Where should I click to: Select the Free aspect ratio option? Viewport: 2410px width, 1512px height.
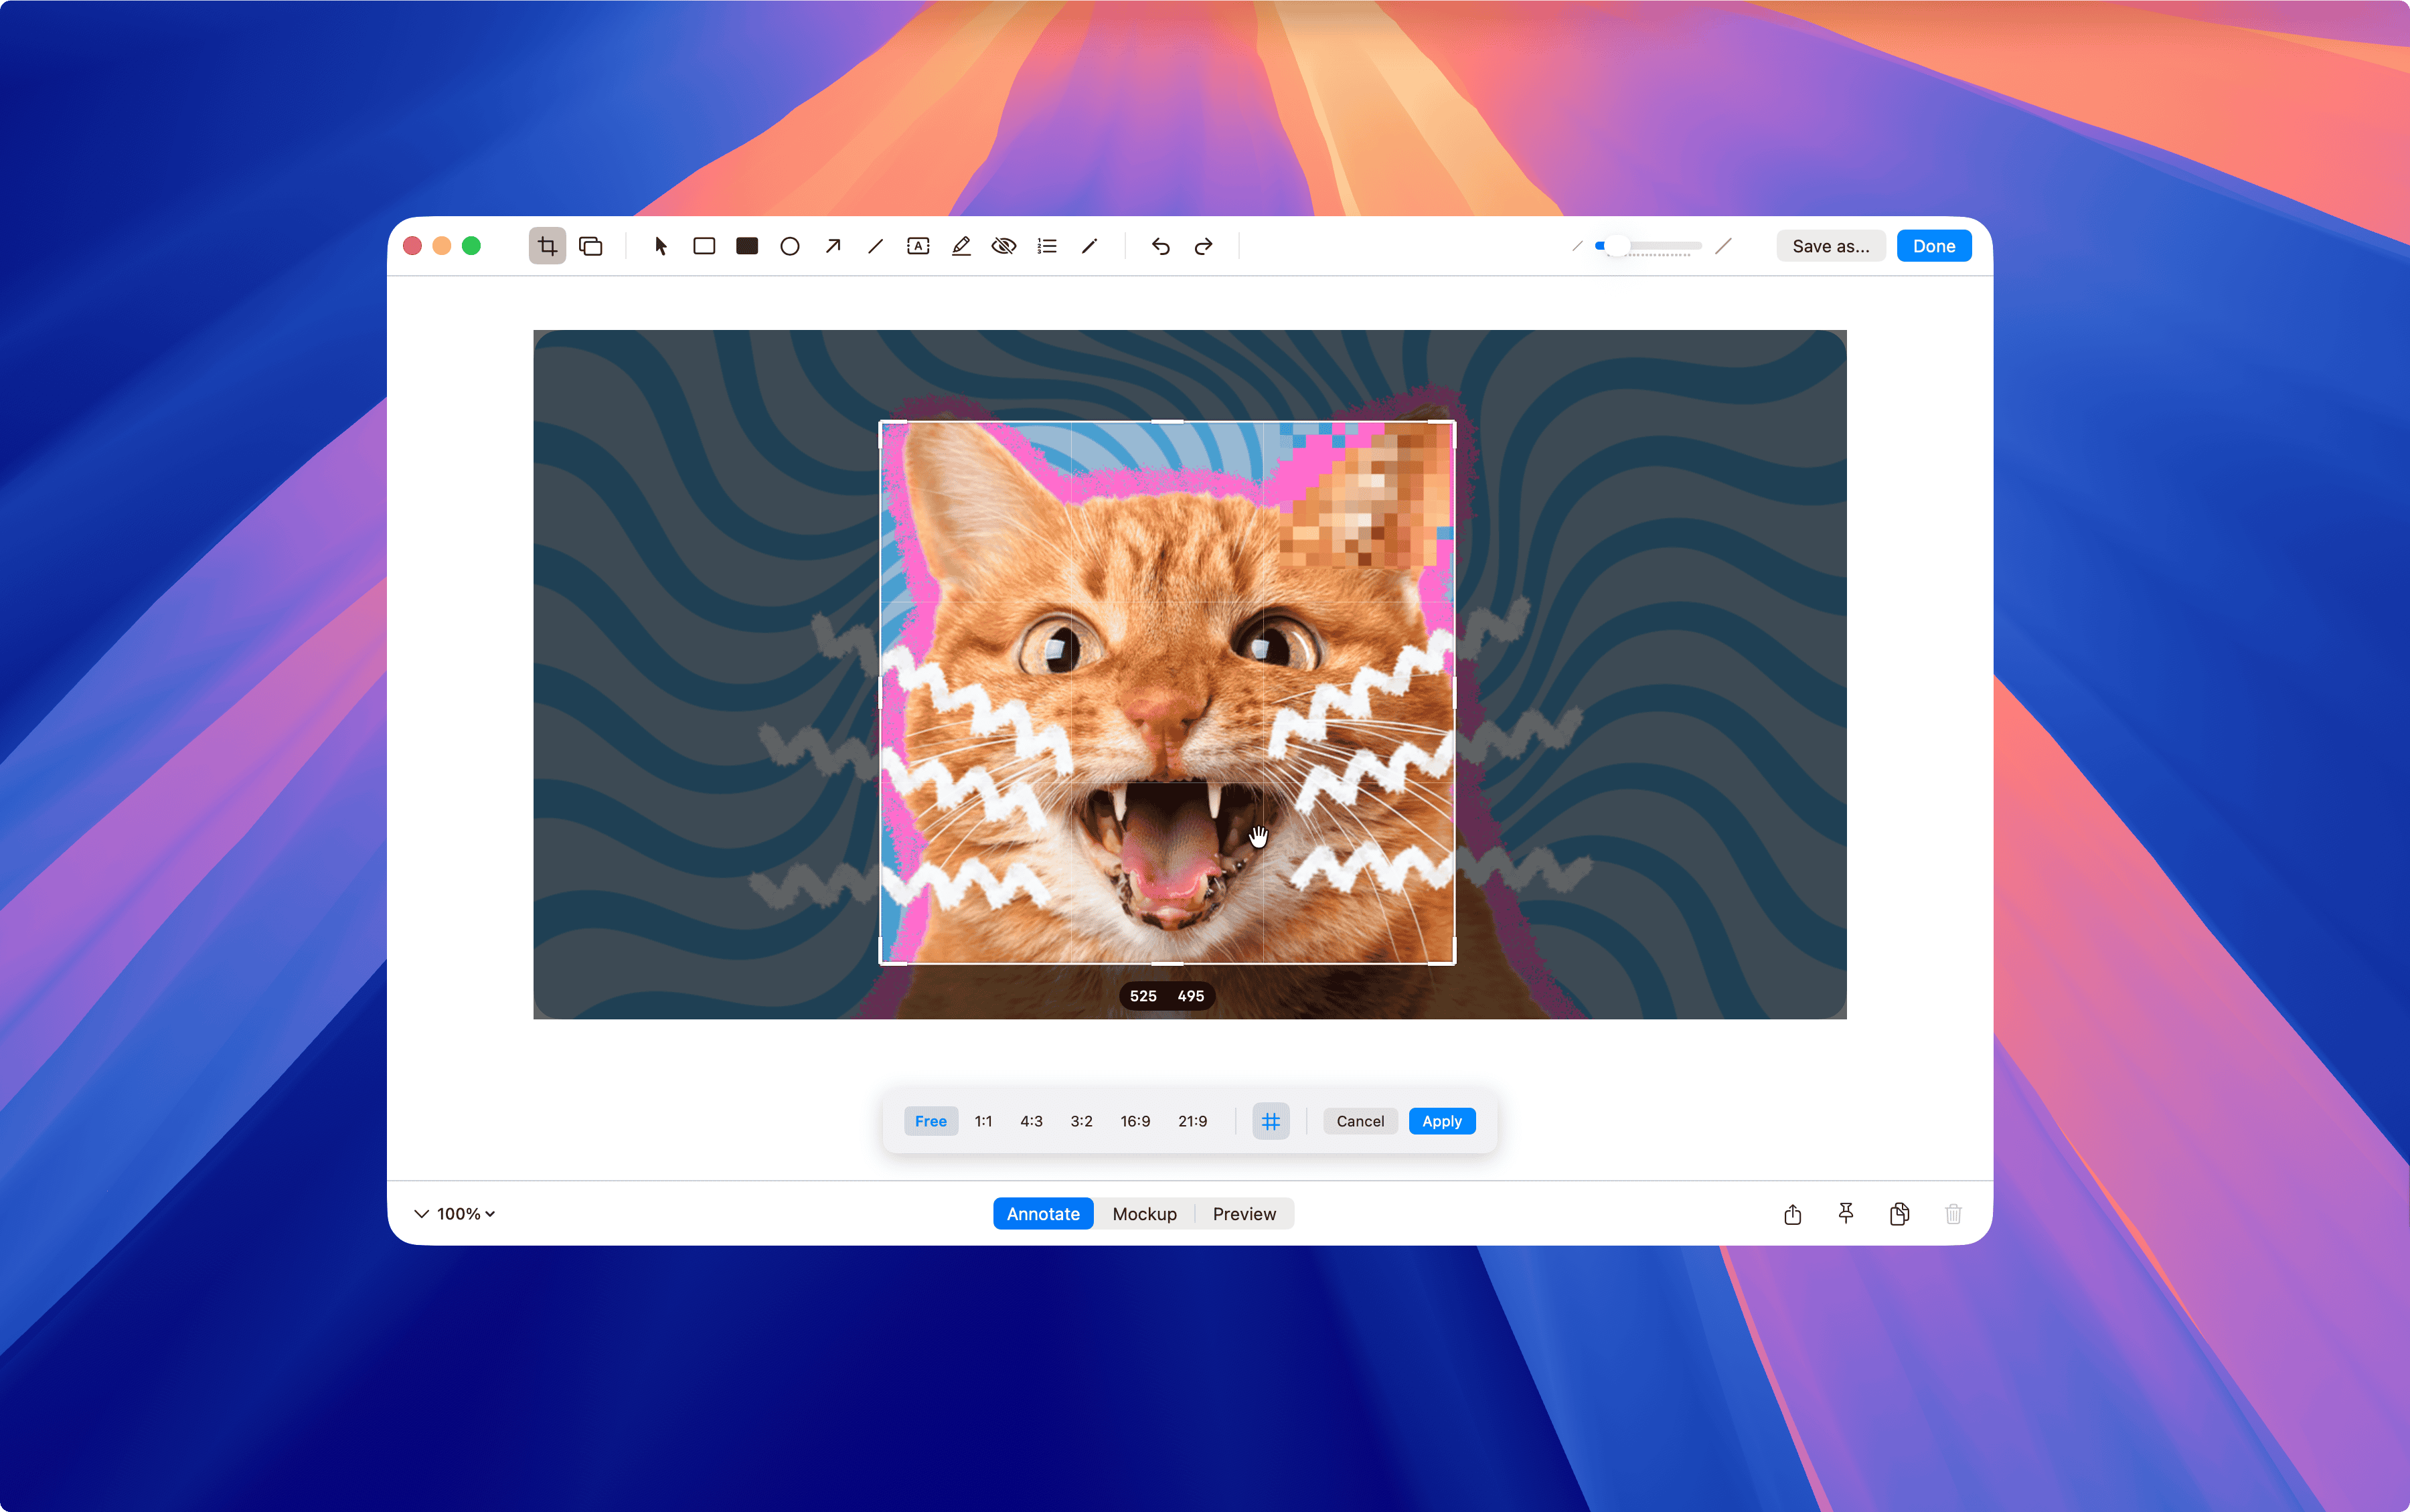tap(930, 1121)
